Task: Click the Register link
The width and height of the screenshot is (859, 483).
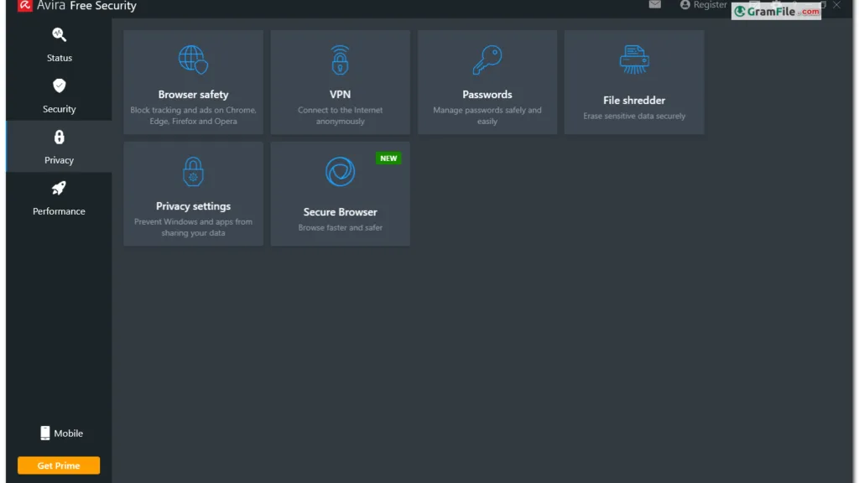Action: 710,4
